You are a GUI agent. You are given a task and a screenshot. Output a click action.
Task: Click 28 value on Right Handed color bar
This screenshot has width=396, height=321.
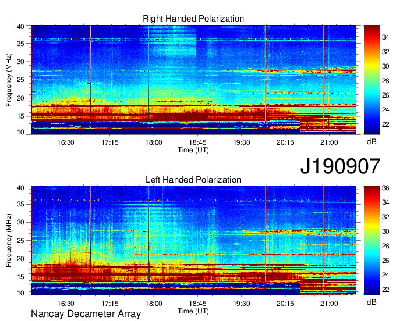pyautogui.click(x=386, y=81)
